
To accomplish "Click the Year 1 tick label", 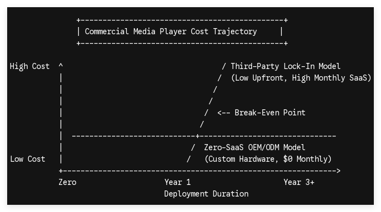I will pyautogui.click(x=178, y=182).
